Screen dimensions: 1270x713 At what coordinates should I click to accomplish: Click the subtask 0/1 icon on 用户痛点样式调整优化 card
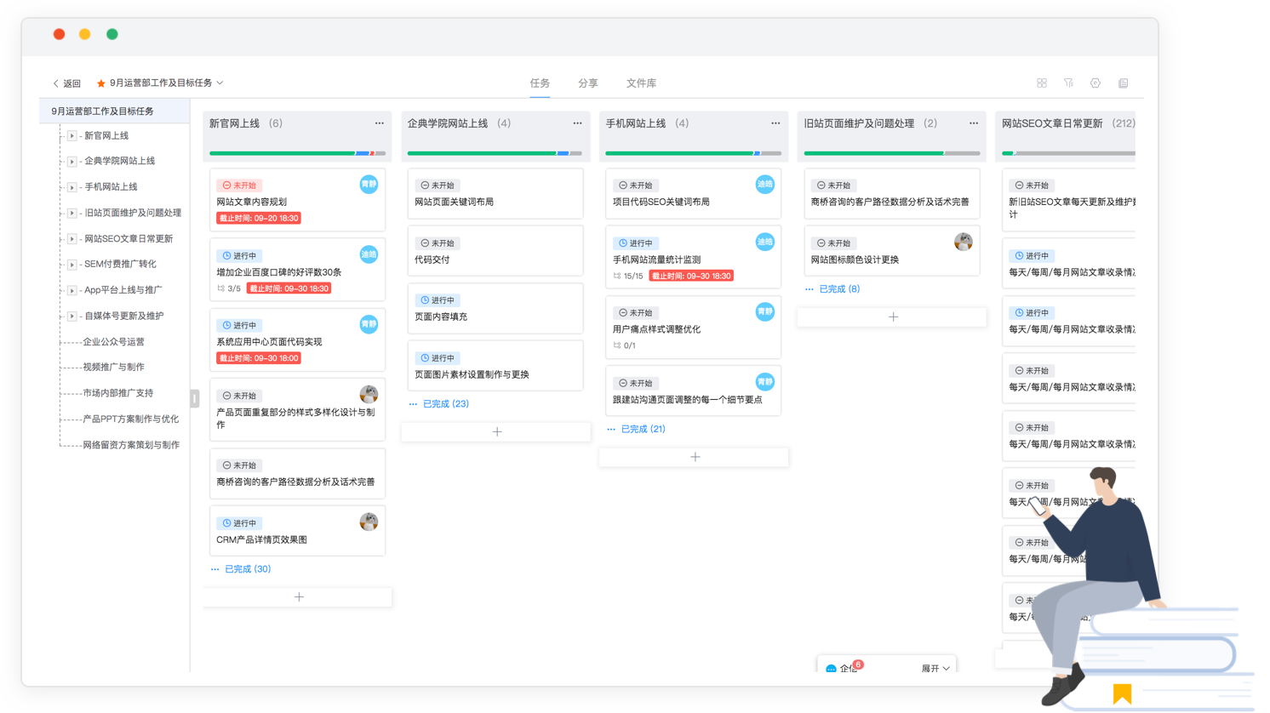point(617,345)
